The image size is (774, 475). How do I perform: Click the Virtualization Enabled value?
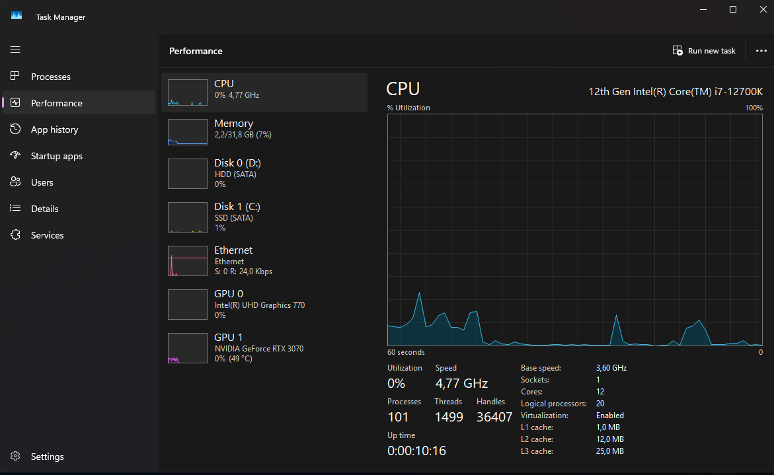pos(609,416)
